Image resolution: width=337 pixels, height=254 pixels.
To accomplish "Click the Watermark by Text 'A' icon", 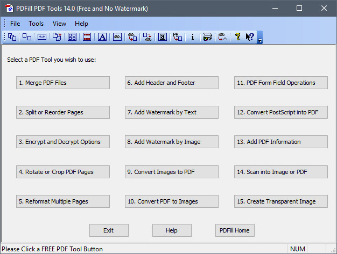I will 102,37.
